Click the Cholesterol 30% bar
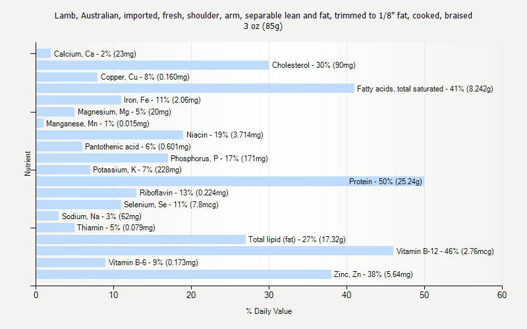 [152, 65]
